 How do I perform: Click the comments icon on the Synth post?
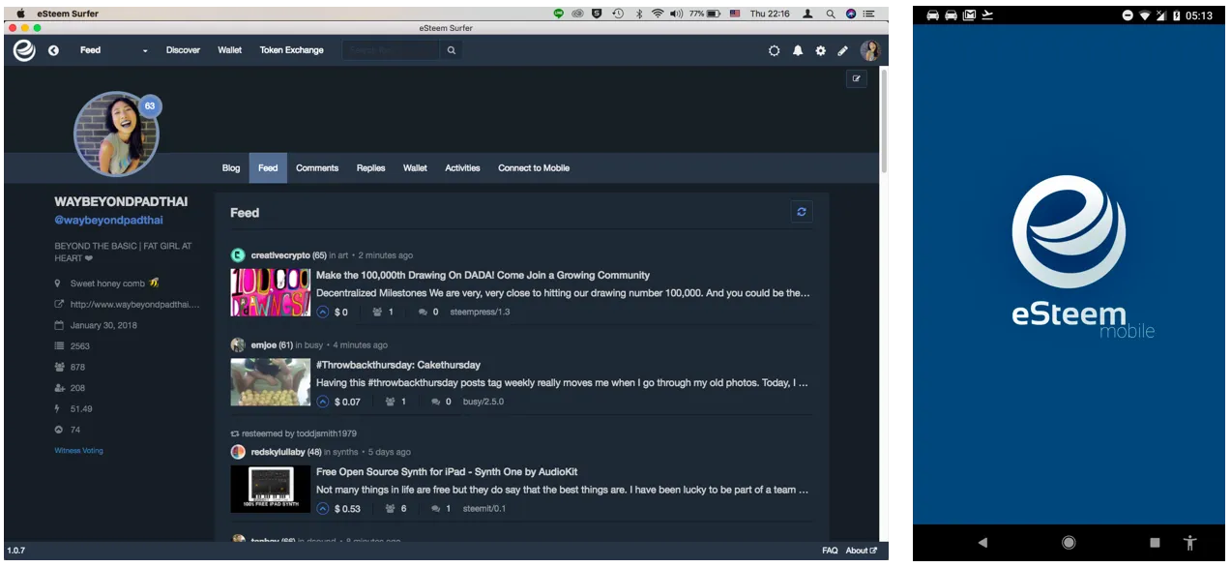point(436,509)
